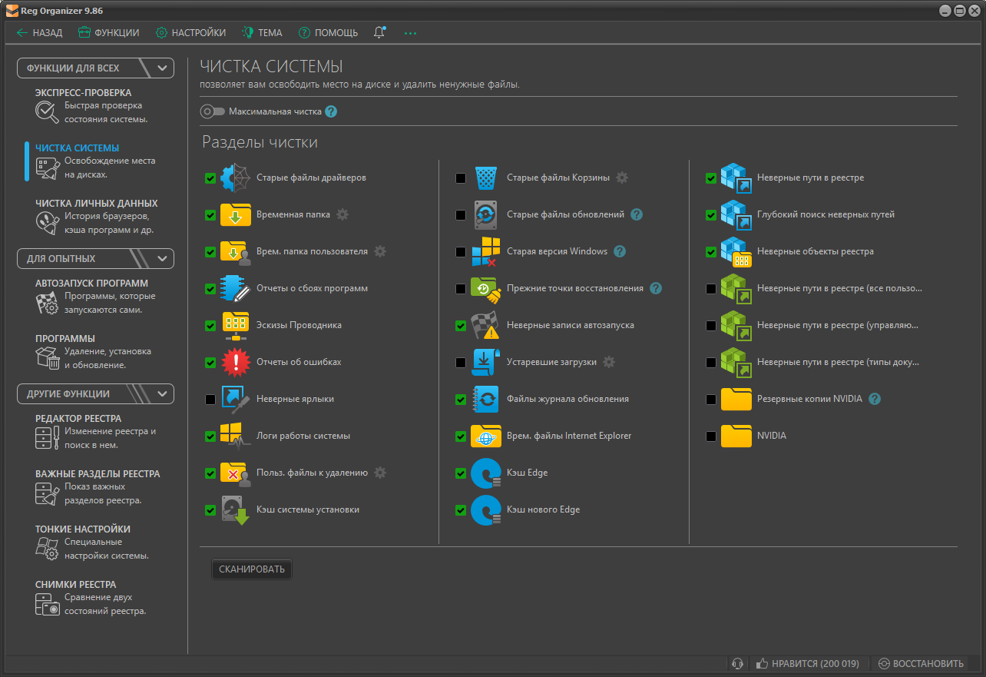Enable the Максимальная чистка toggle switch
Screen dimensions: 986x677
(212, 111)
